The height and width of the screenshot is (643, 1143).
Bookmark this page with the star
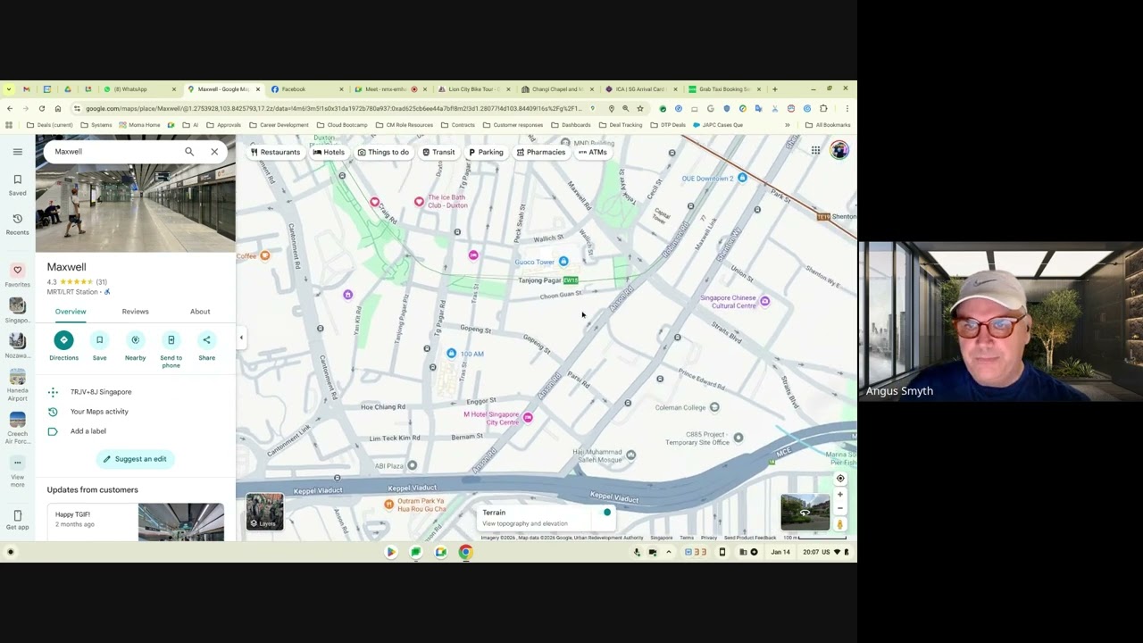tap(639, 109)
